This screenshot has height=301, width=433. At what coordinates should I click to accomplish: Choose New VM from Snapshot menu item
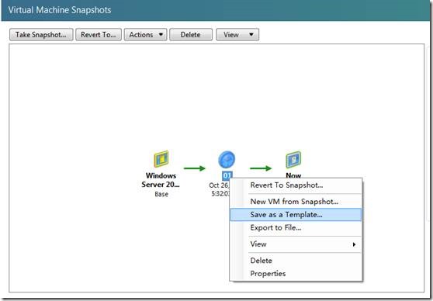point(296,201)
